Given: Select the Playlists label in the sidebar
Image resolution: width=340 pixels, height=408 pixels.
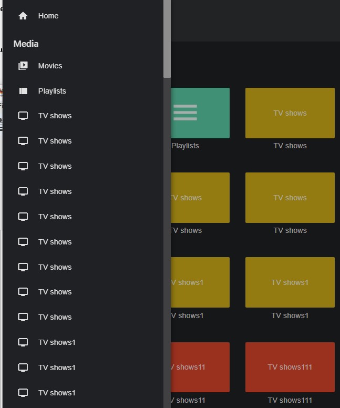Looking at the screenshot, I should 52,91.
